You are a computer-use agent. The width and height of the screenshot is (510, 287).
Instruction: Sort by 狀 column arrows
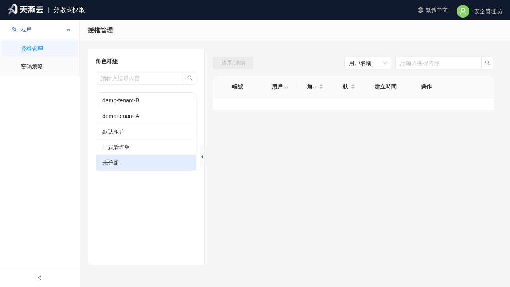point(353,86)
